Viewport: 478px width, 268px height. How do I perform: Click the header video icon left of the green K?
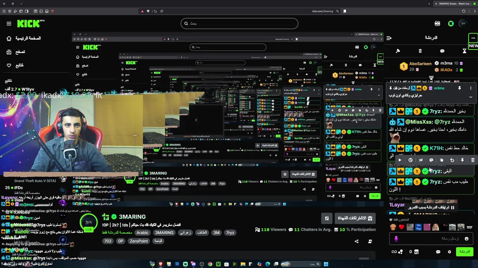[x=437, y=23]
